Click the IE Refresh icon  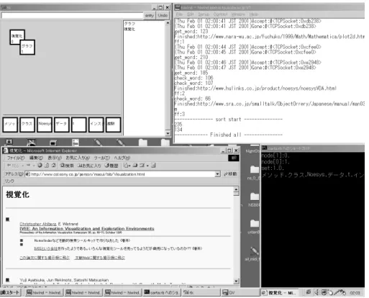coord(47,166)
